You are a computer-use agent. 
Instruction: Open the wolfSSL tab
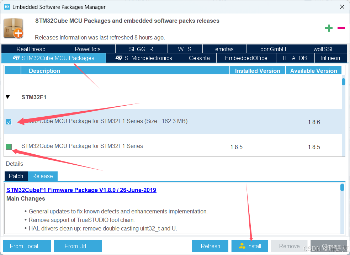324,49
